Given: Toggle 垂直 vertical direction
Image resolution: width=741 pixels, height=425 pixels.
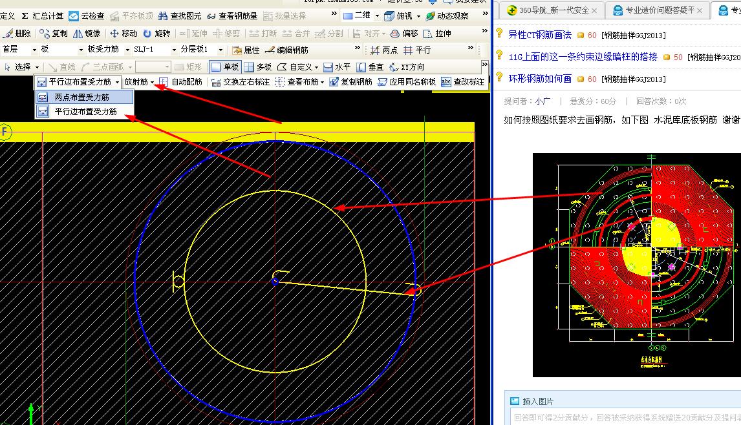Looking at the screenshot, I should [x=370, y=67].
